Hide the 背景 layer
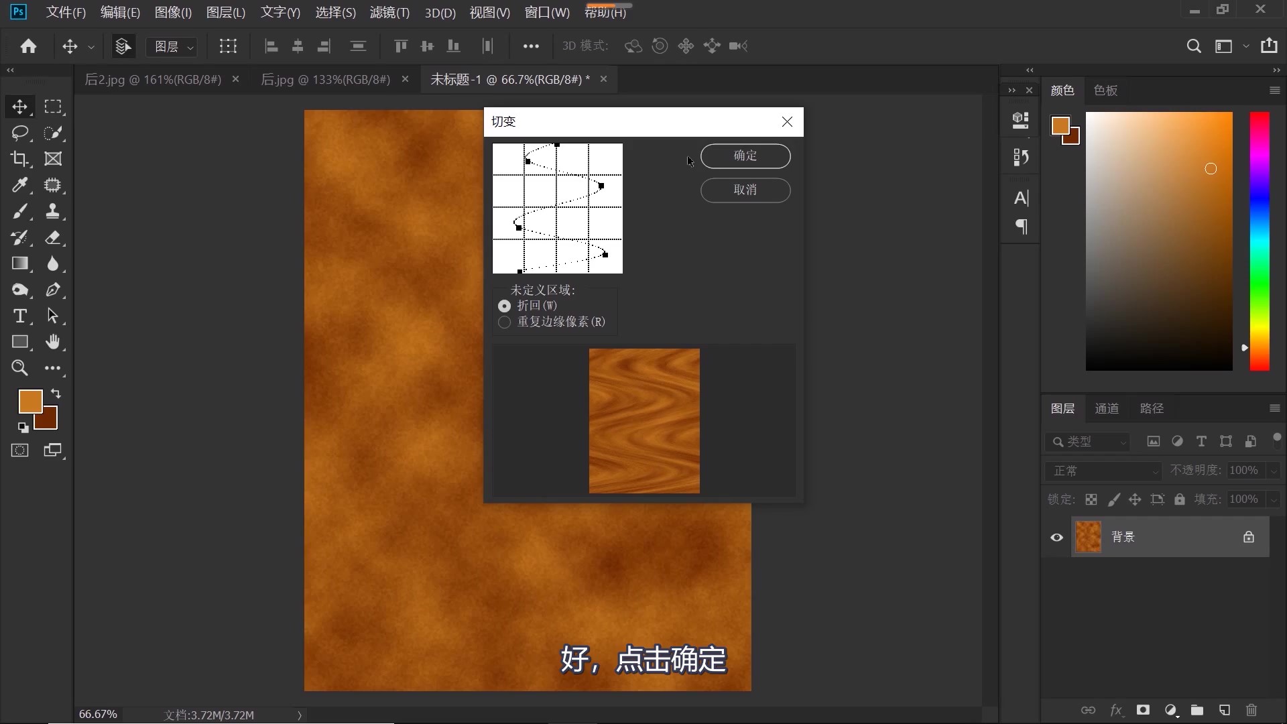 pos(1056,537)
